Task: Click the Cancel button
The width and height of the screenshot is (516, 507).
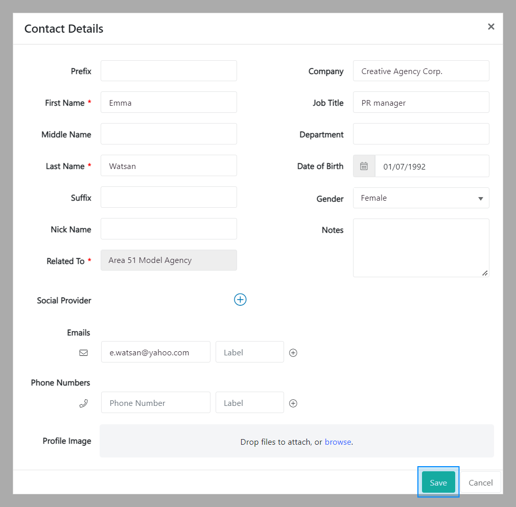Action: click(480, 482)
